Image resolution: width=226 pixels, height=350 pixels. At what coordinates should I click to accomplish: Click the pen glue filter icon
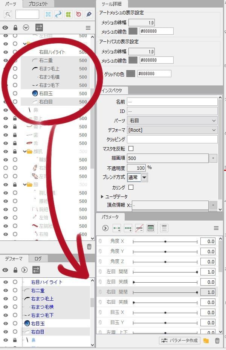[x=89, y=15]
